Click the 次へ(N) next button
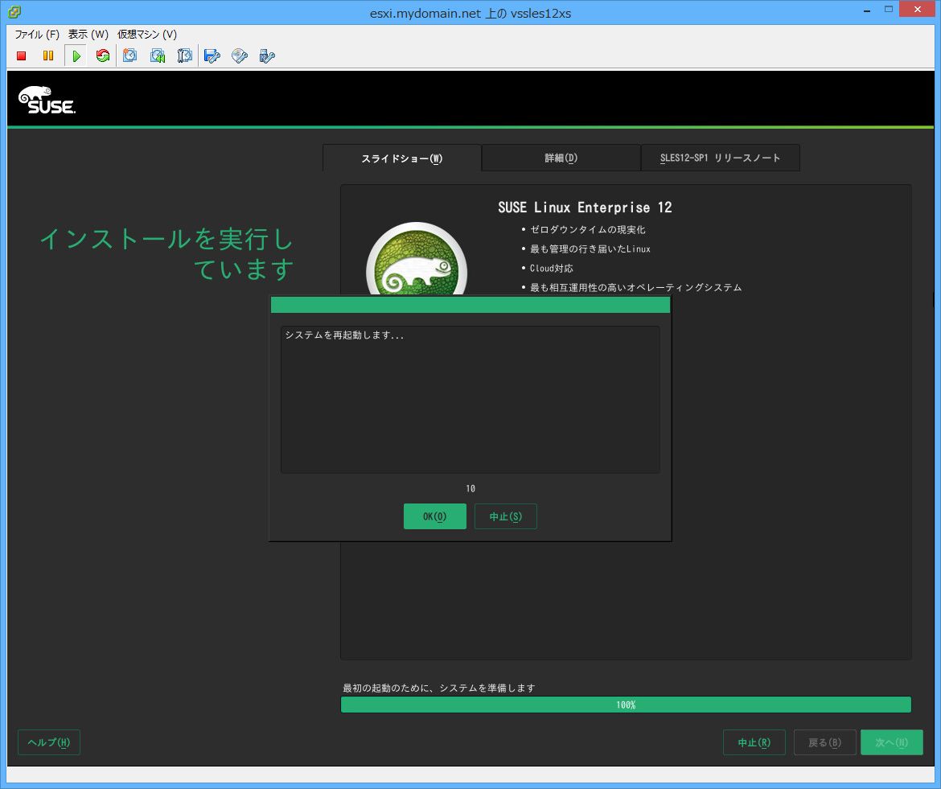Viewport: 941px width, 789px height. tap(891, 742)
